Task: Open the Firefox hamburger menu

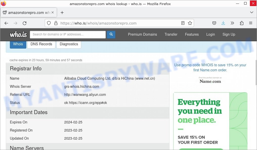Action: point(251,23)
